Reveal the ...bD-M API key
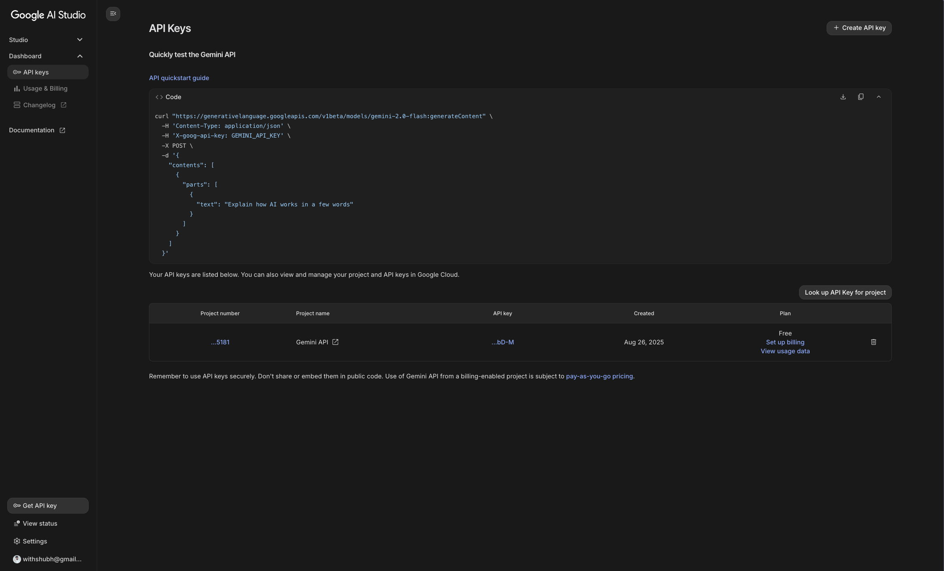 point(502,342)
